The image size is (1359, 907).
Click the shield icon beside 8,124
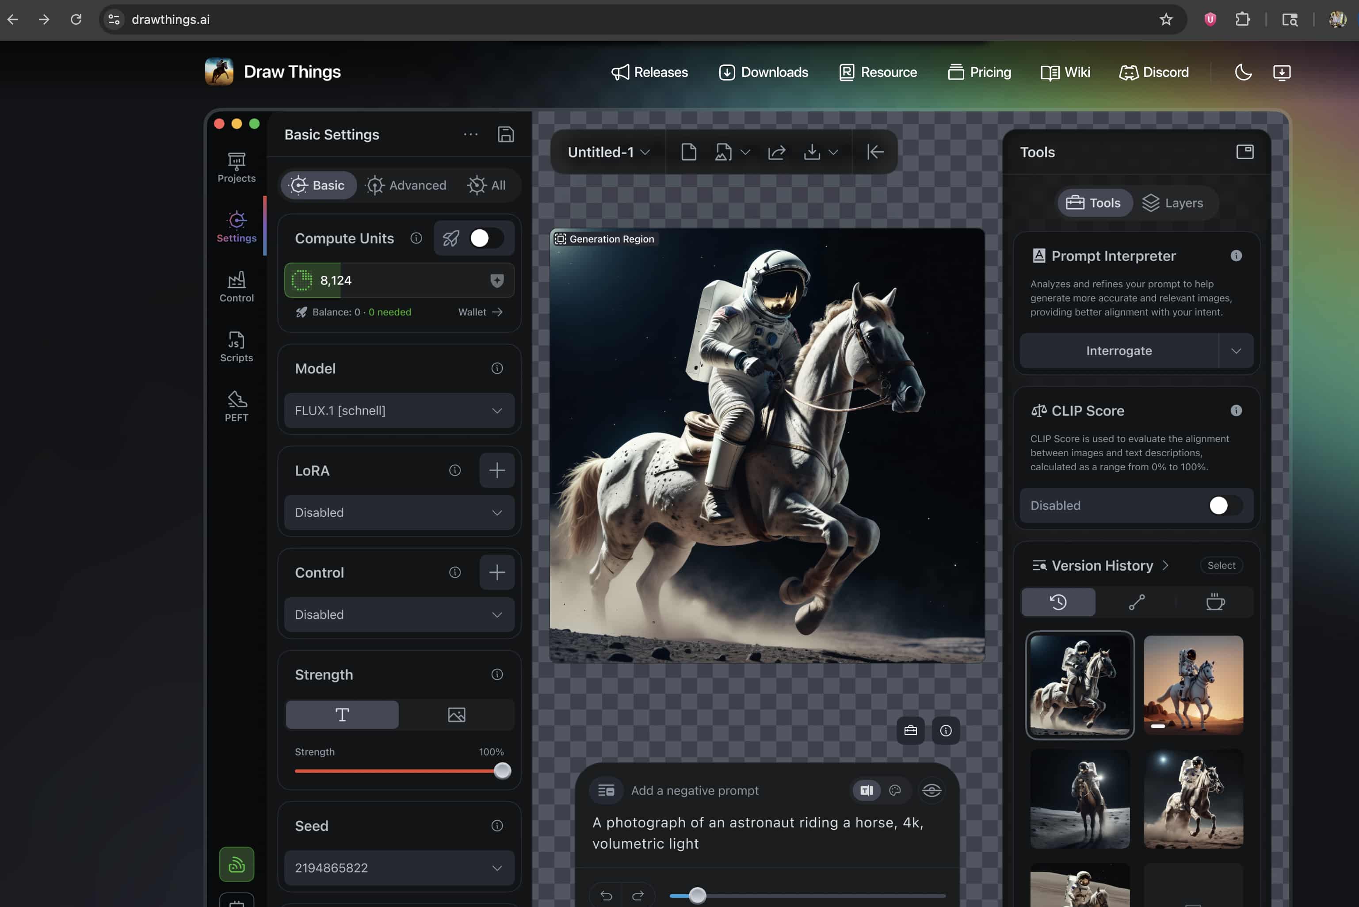click(x=496, y=281)
